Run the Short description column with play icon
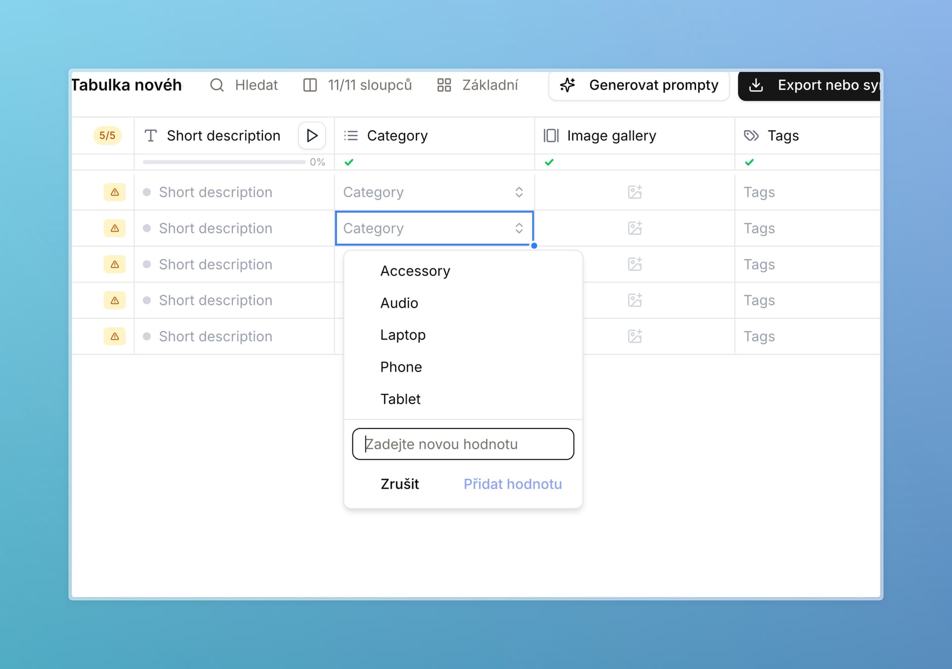Image resolution: width=952 pixels, height=669 pixels. click(312, 135)
